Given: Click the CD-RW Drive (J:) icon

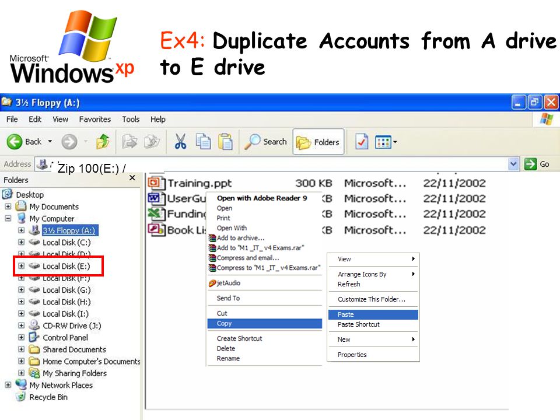Looking at the screenshot, I should 34,325.
